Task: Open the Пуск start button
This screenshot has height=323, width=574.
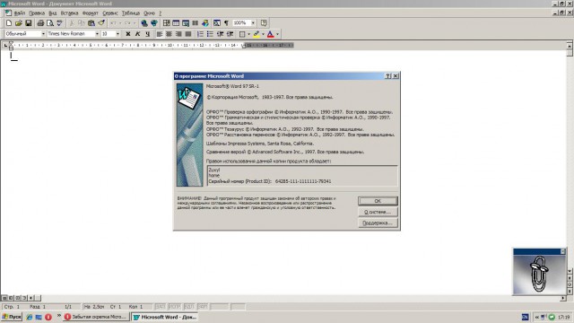Action: coord(12,317)
